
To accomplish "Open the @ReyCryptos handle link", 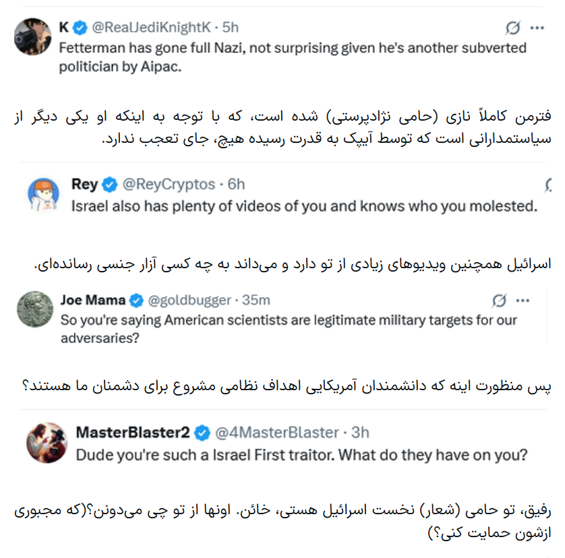I will 169,185.
